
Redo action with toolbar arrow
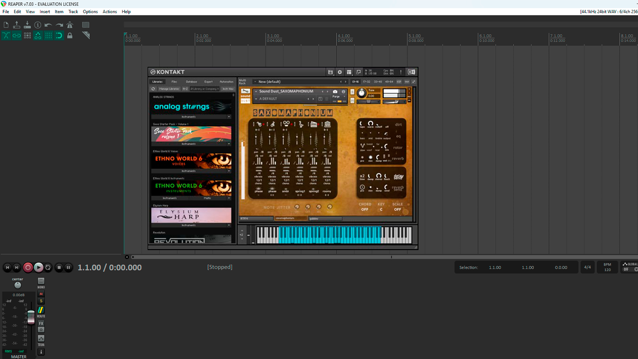pos(59,25)
